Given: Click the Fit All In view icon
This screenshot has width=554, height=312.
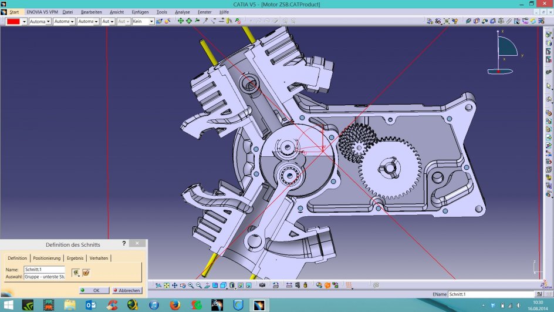Looking at the screenshot, I should click(x=167, y=286).
